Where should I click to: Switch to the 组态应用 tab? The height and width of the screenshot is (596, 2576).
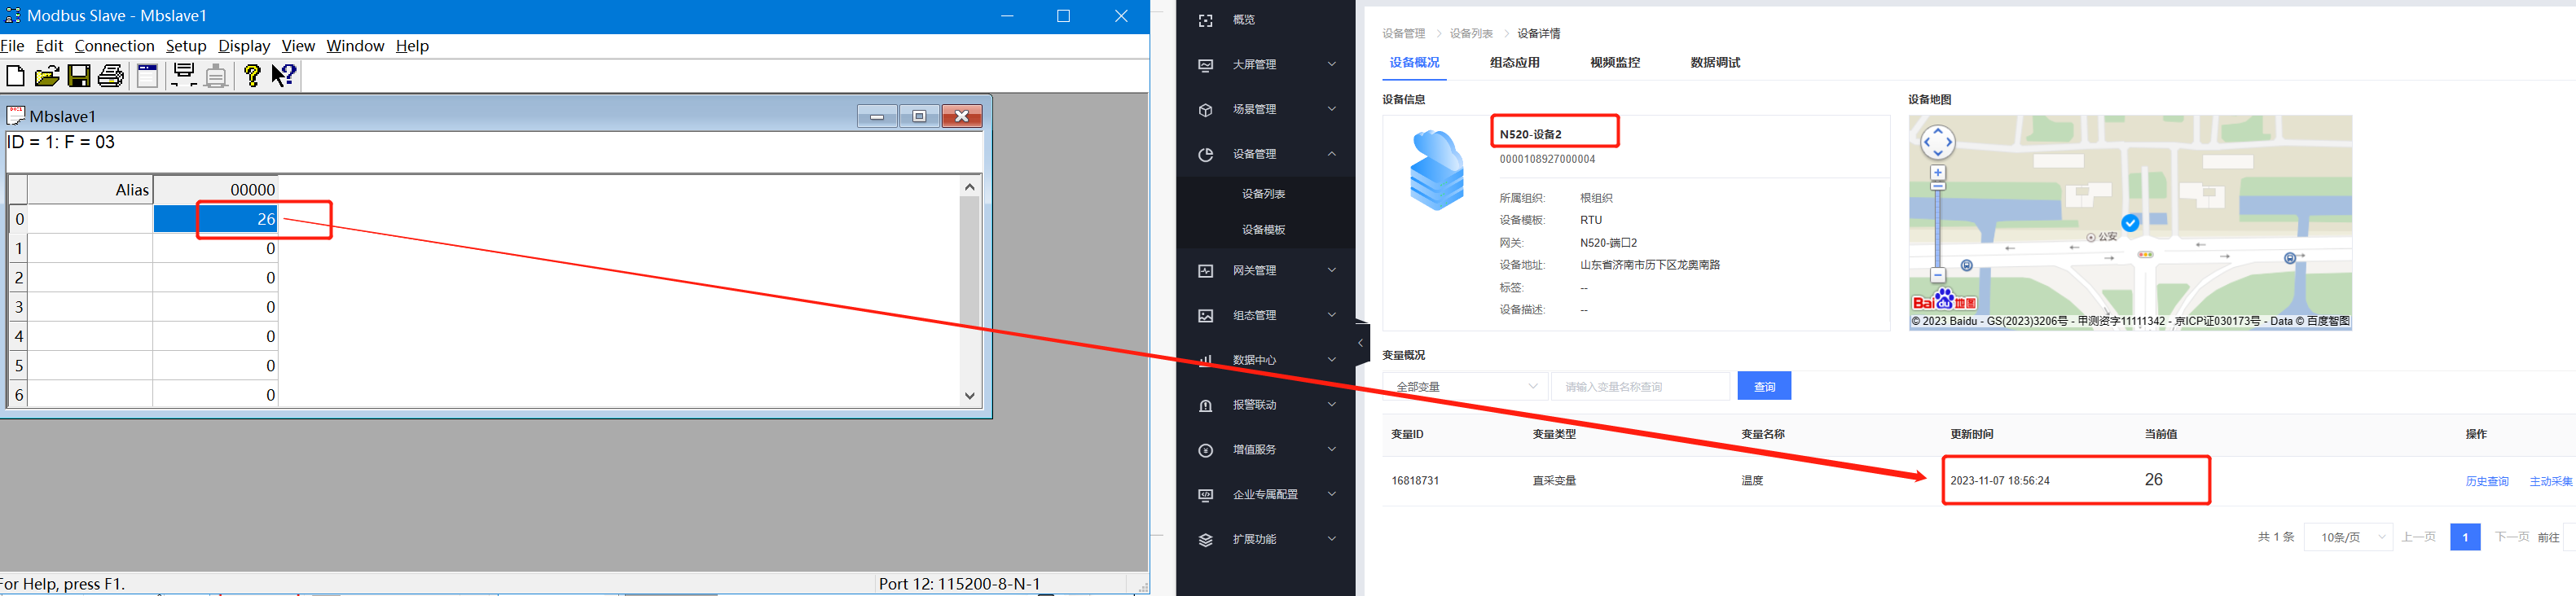[1514, 63]
